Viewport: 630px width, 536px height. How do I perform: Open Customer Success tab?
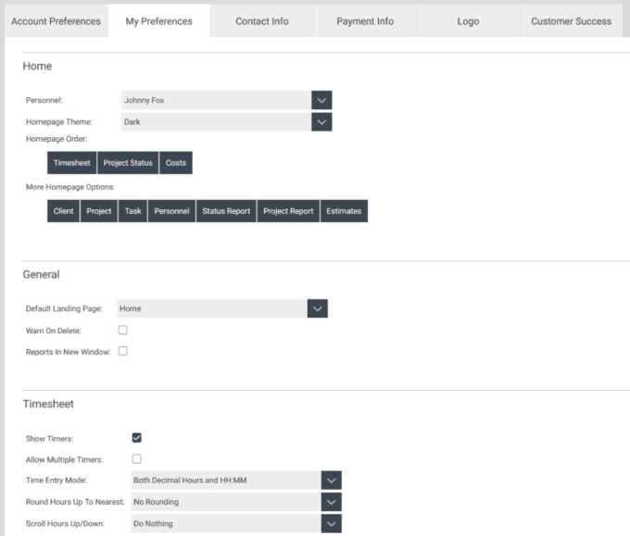tap(571, 21)
